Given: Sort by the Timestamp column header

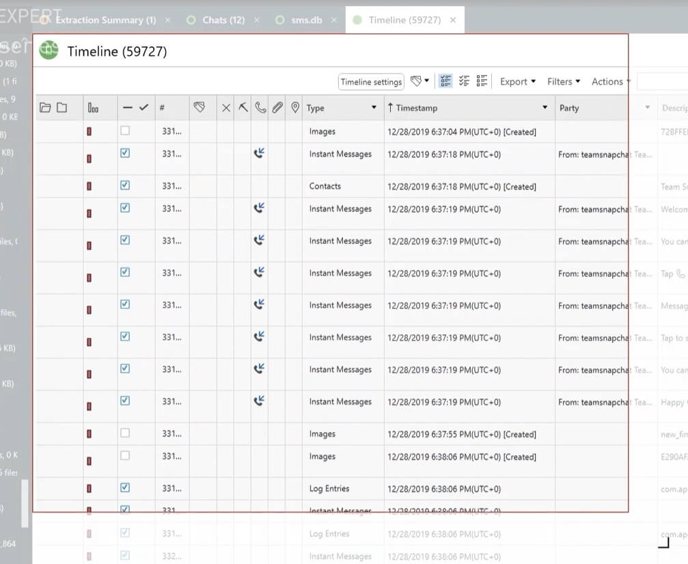Looking at the screenshot, I should [x=416, y=108].
